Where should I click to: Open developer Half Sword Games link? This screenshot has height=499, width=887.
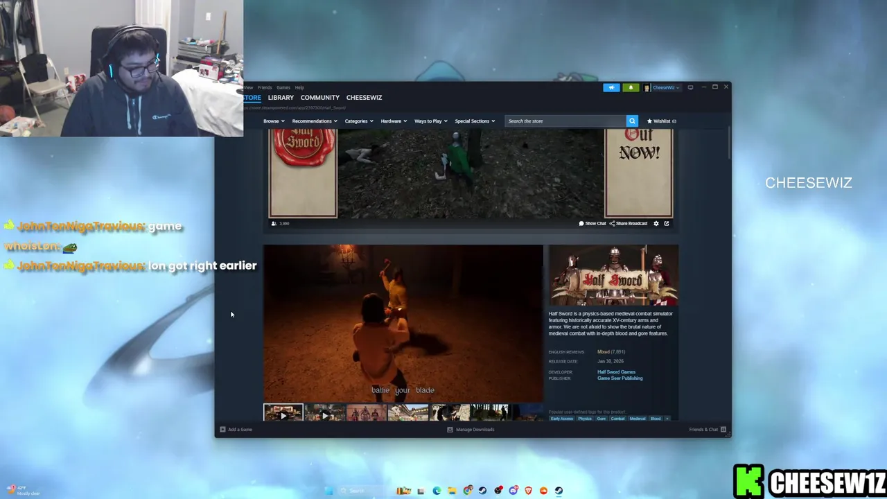[616, 372]
